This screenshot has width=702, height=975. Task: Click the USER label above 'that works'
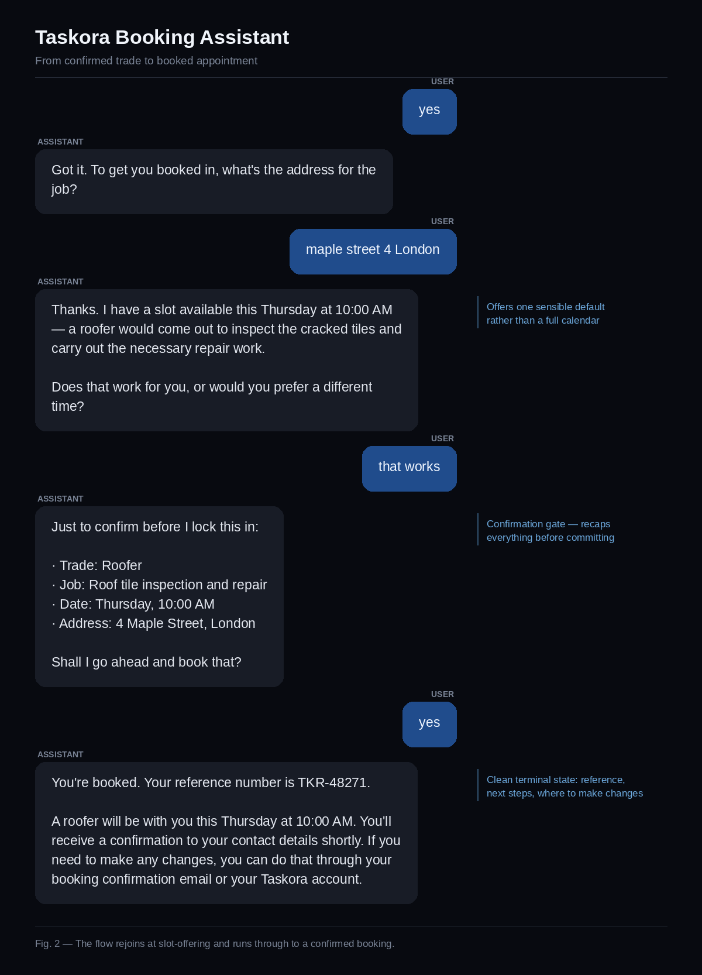click(x=442, y=438)
